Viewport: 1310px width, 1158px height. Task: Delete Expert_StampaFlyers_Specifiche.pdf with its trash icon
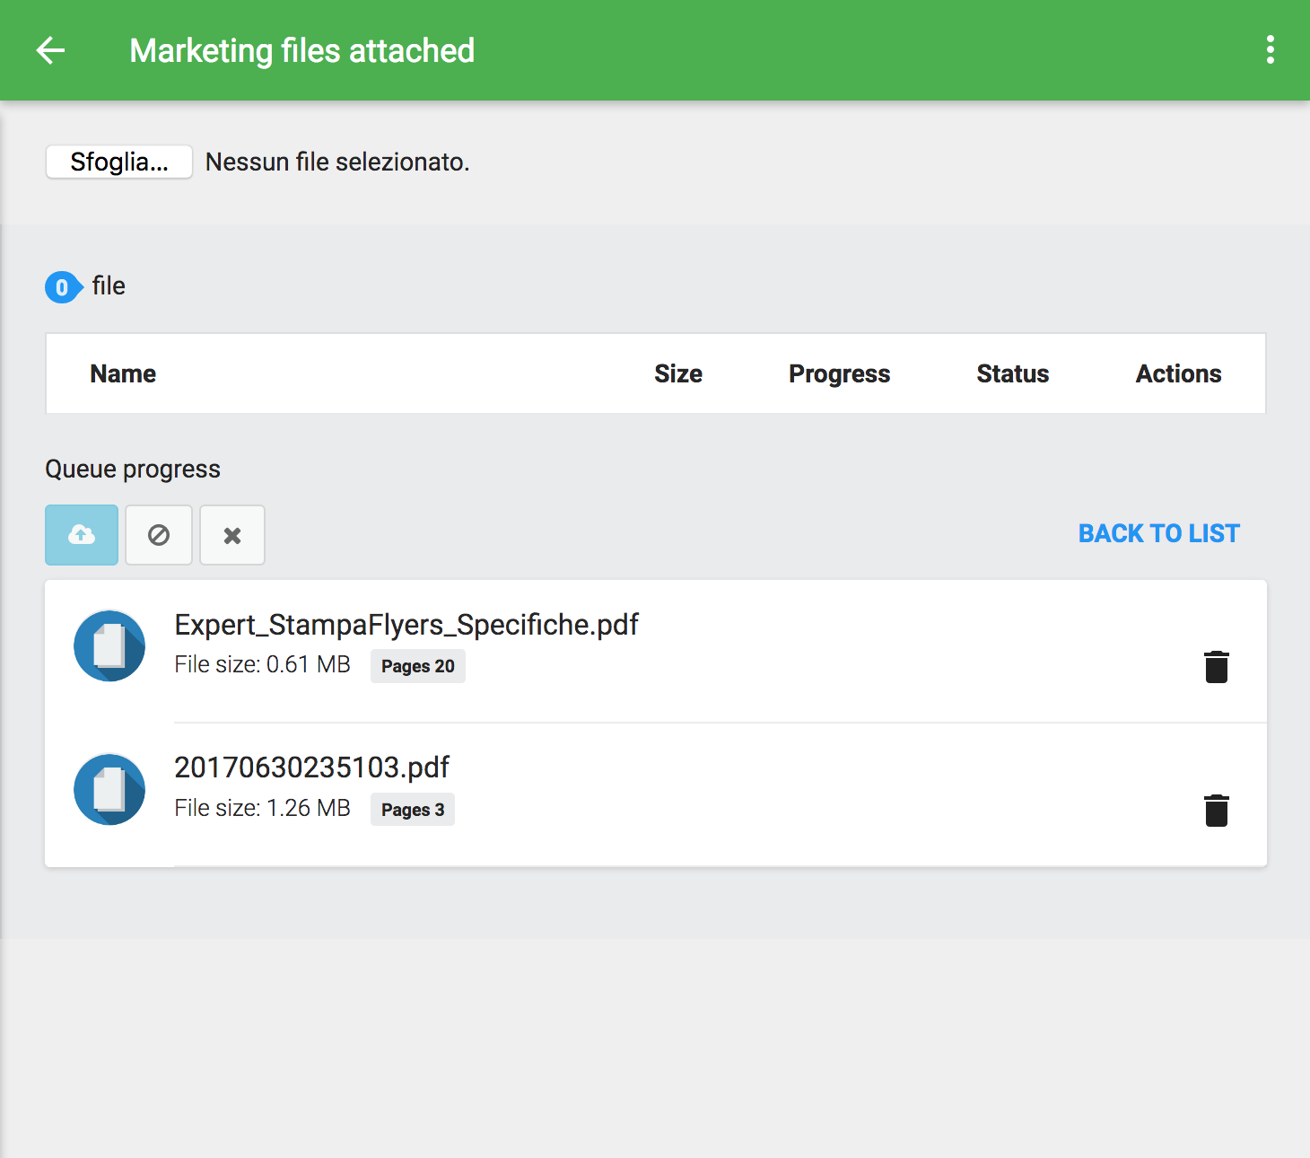coord(1216,667)
